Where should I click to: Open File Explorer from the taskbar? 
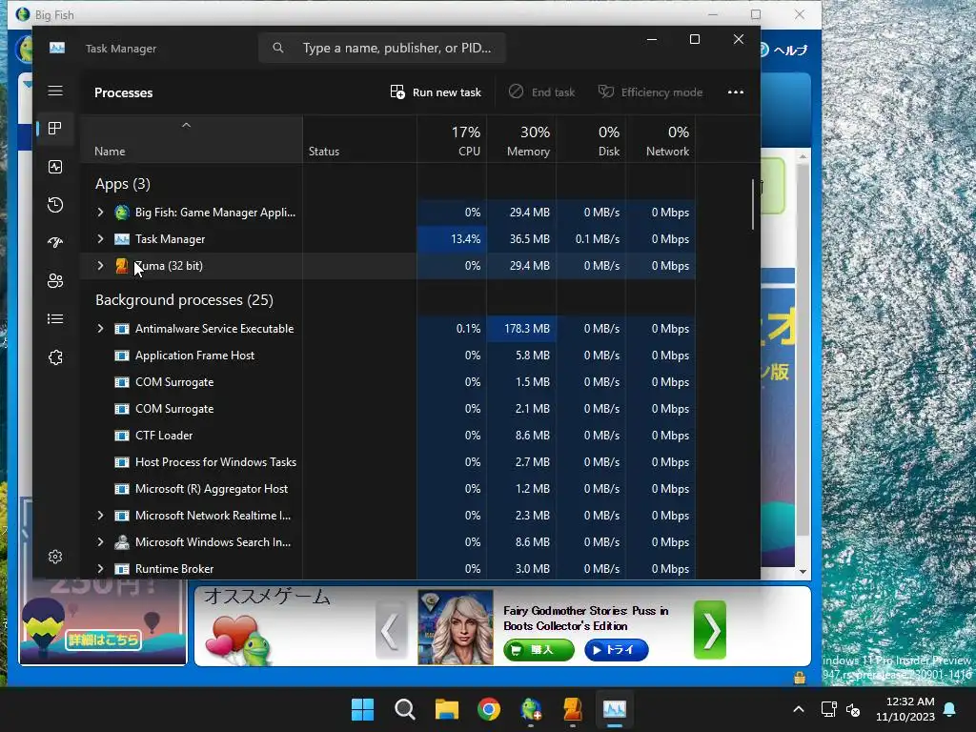[446, 709]
